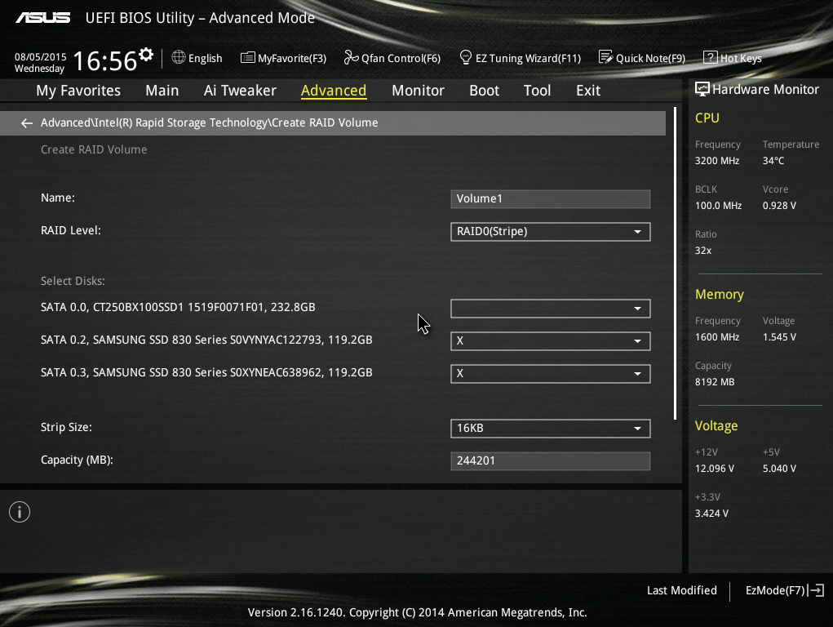Click the memory frequency 1600 MHz

point(717,337)
